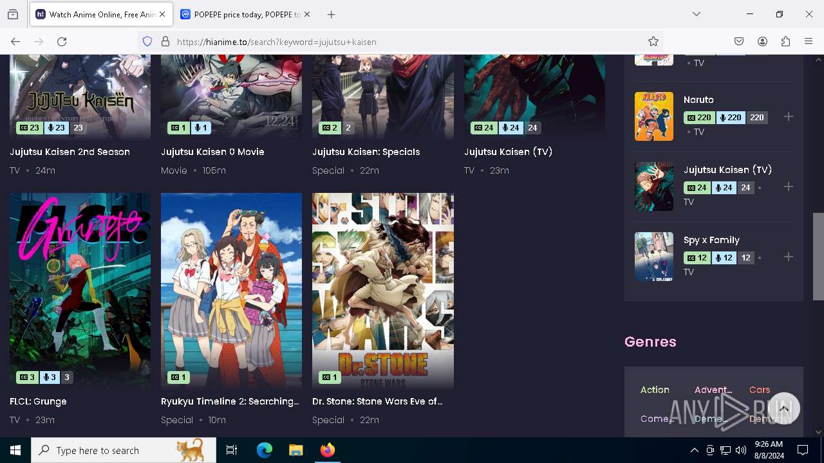This screenshot has width=824, height=463.
Task: List all tabs dropdown arrow
Action: [x=697, y=14]
